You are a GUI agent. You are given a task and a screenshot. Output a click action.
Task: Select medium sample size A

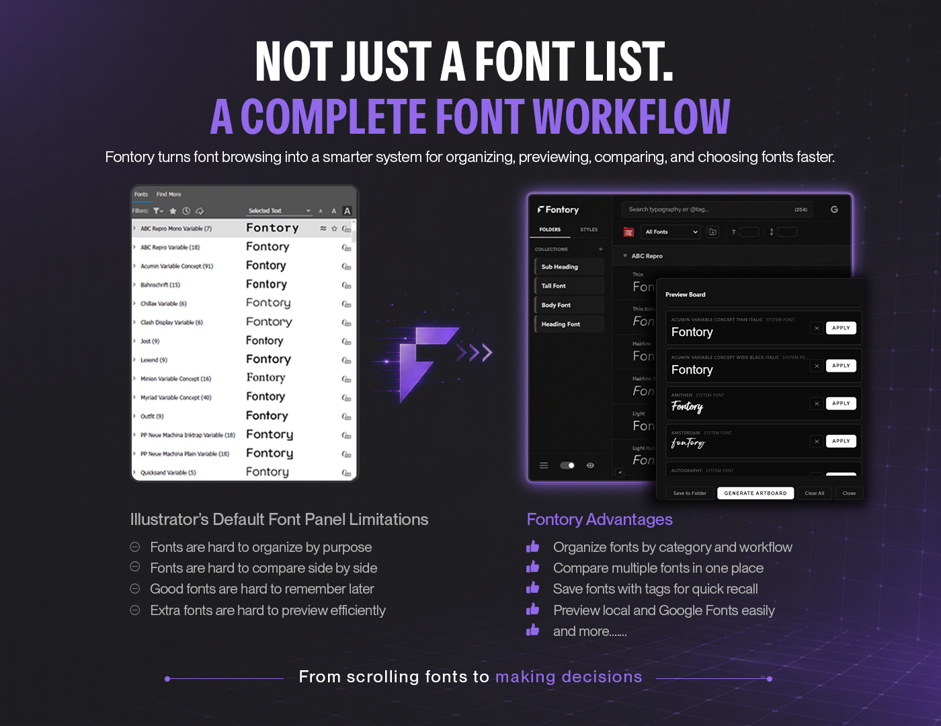point(333,211)
